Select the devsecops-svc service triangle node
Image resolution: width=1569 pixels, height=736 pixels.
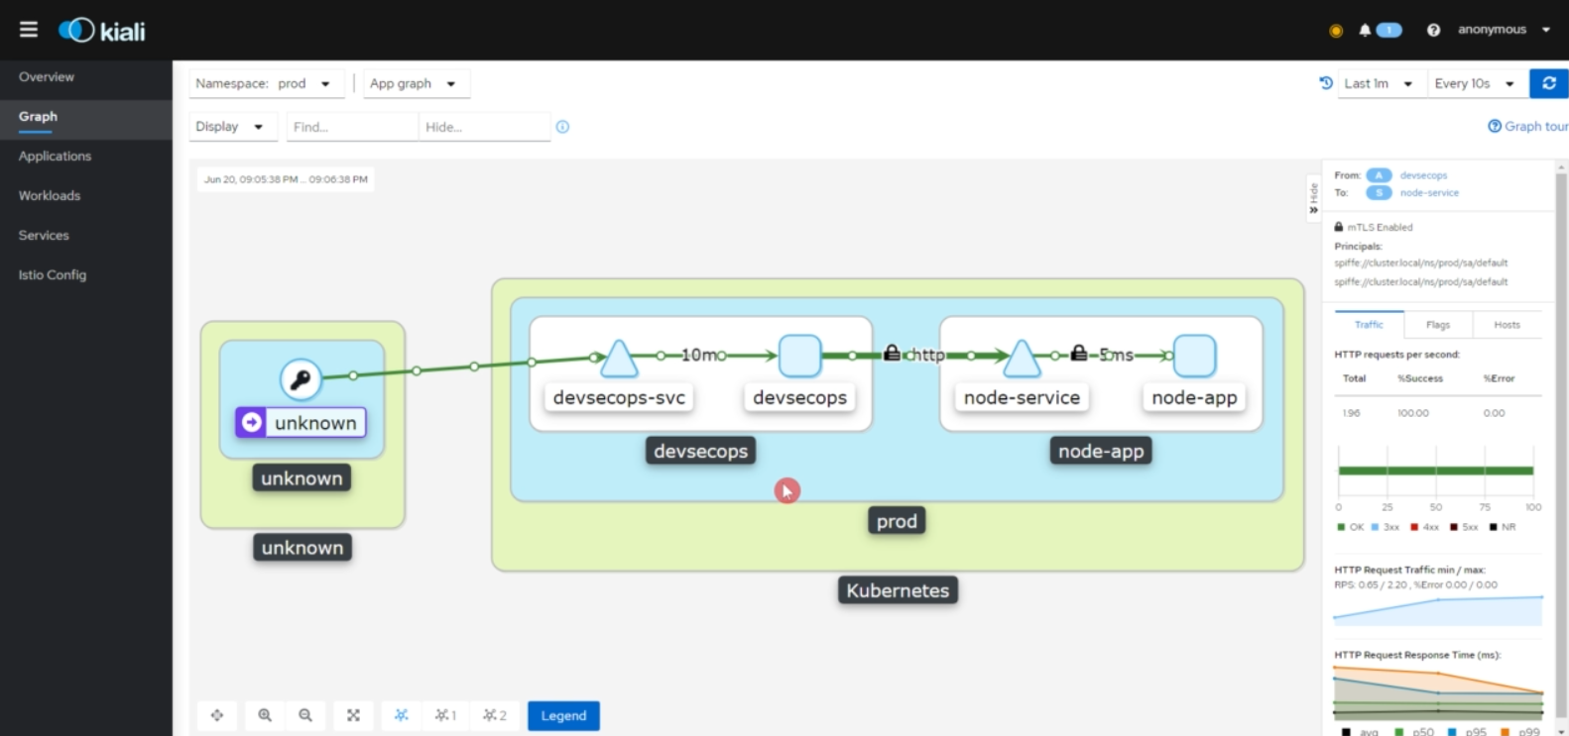click(619, 359)
